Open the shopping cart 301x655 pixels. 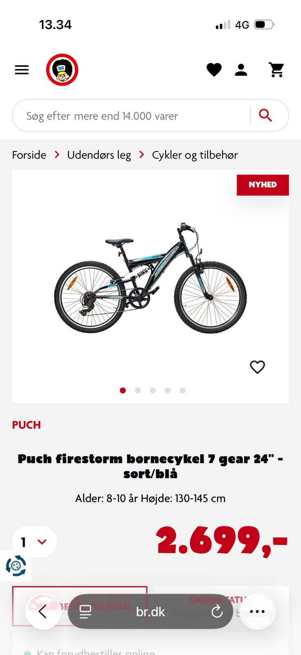(x=276, y=70)
